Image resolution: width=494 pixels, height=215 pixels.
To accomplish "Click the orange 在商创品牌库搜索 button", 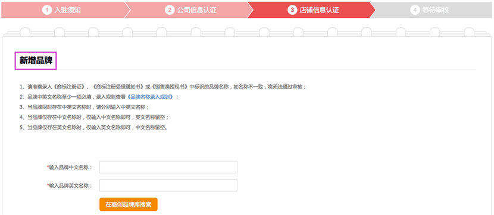I will pos(128,205).
